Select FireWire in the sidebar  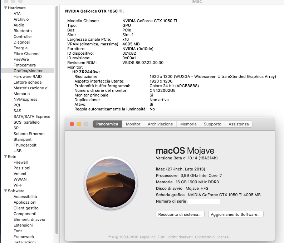(x=21, y=59)
